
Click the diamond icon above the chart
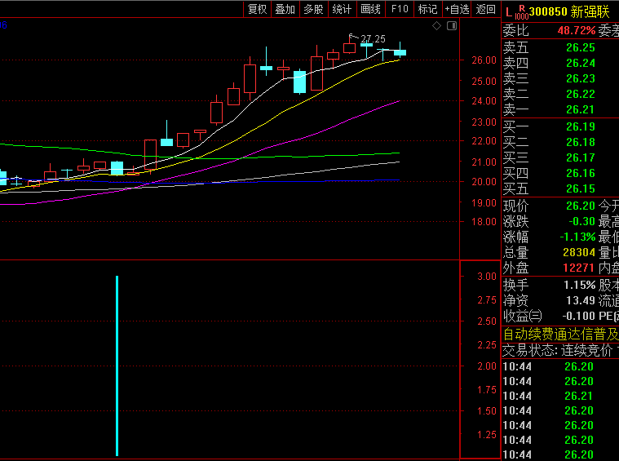[x=436, y=26]
